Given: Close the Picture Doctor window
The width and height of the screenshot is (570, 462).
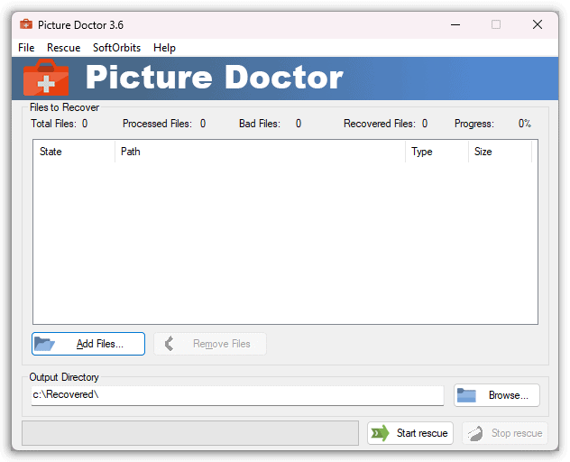Looking at the screenshot, I should tap(538, 24).
